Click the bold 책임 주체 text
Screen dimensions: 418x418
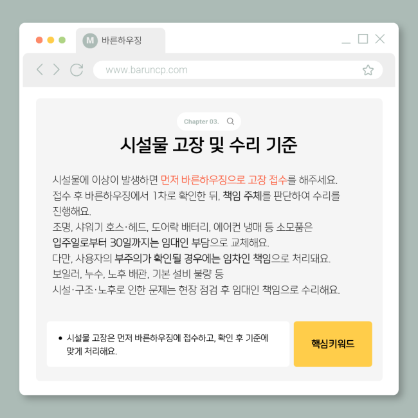click(242, 195)
